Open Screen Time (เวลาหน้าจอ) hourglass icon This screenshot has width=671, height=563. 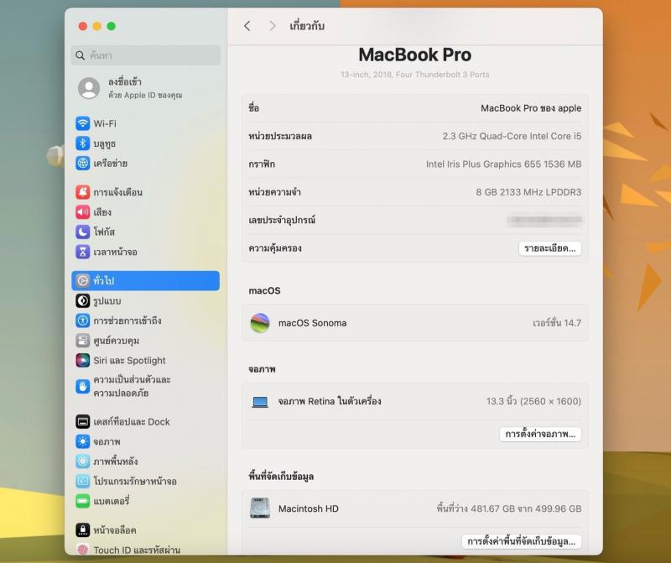coord(82,252)
